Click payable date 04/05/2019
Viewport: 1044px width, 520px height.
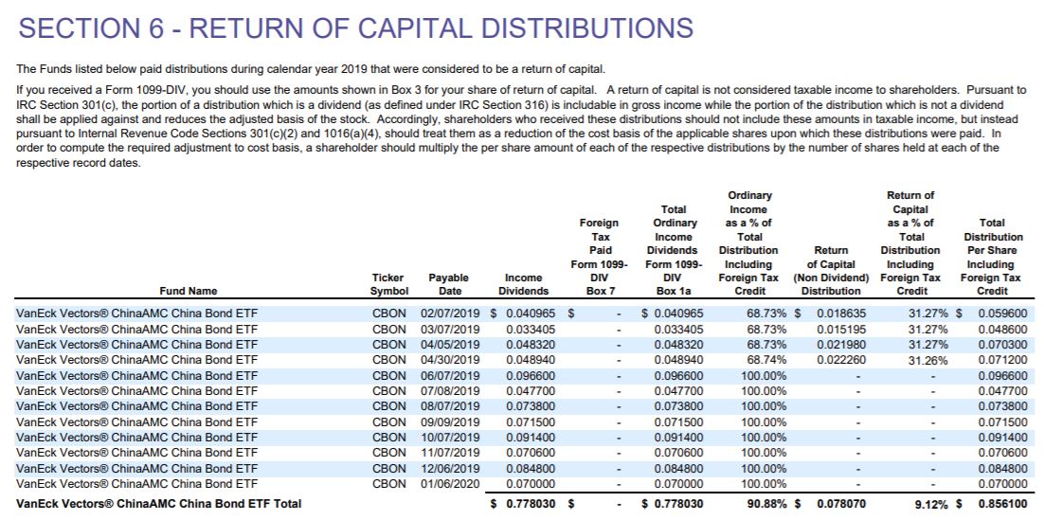pos(449,344)
